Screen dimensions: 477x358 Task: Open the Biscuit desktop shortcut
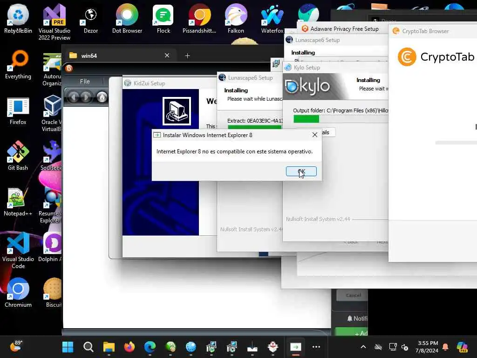(x=53, y=293)
